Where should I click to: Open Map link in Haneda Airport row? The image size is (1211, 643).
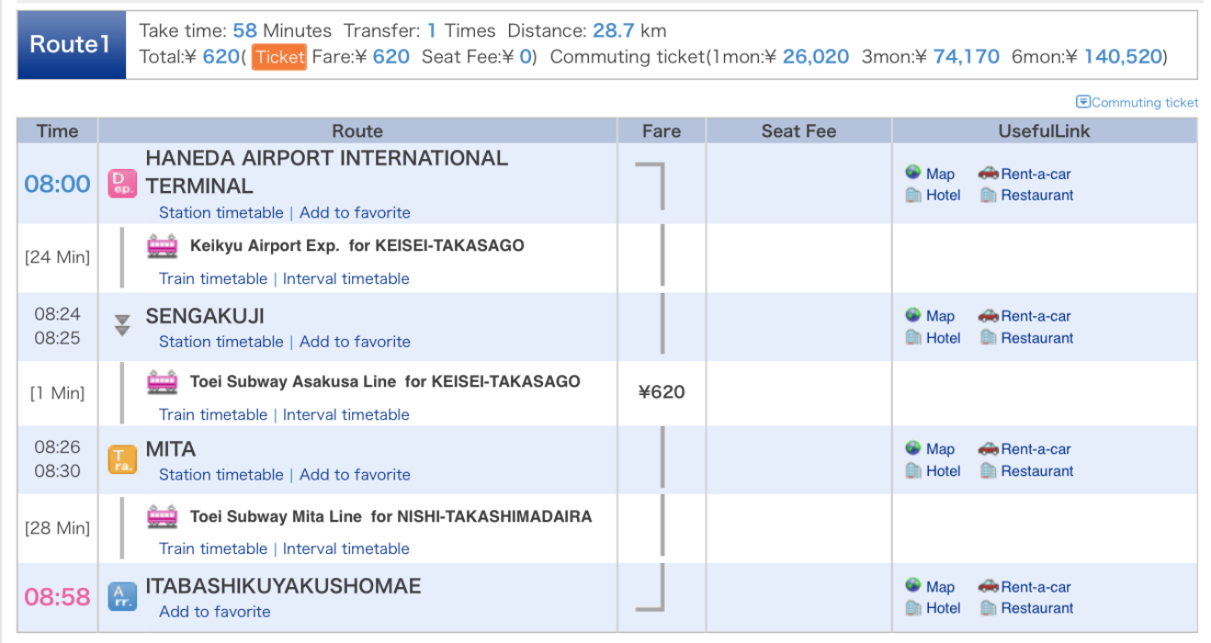940,174
